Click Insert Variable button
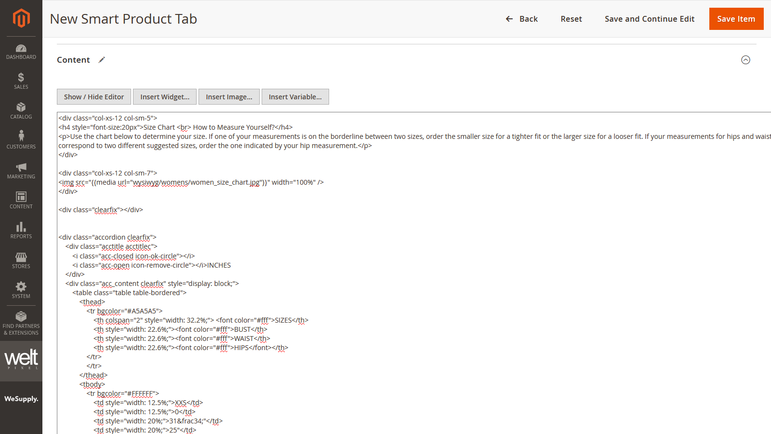 295,97
